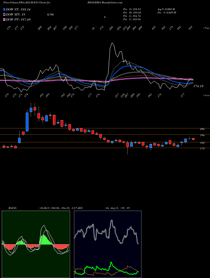This screenshot has width=210, height=278.
Task: Click inside the MACD histogram panel
Action: click(36, 244)
